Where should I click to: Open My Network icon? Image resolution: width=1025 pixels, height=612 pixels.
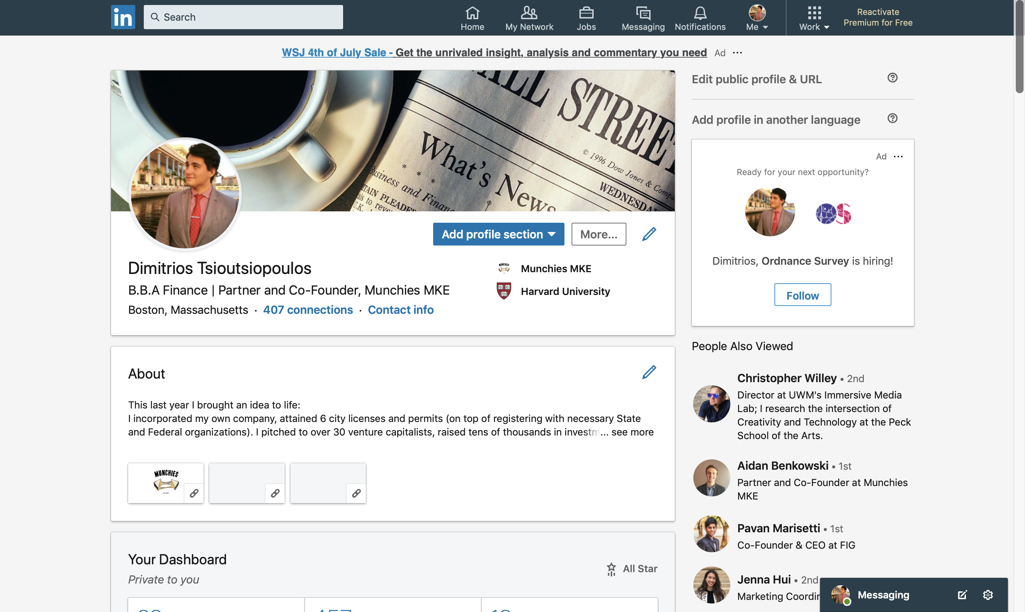pyautogui.click(x=529, y=13)
